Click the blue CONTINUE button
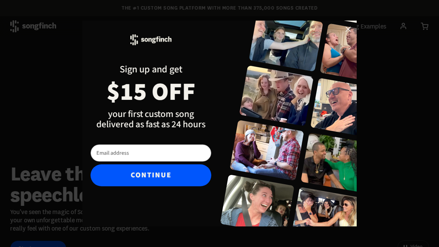The height and width of the screenshot is (247, 439). (151, 175)
